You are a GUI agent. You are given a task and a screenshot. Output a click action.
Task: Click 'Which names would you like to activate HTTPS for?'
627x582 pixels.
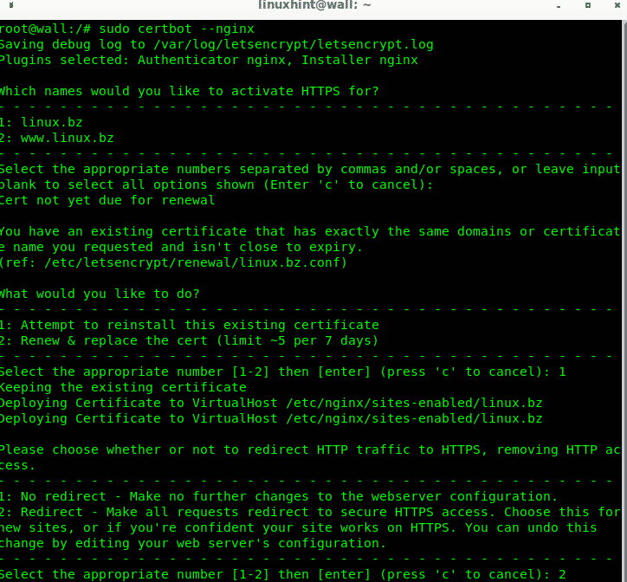tap(189, 91)
